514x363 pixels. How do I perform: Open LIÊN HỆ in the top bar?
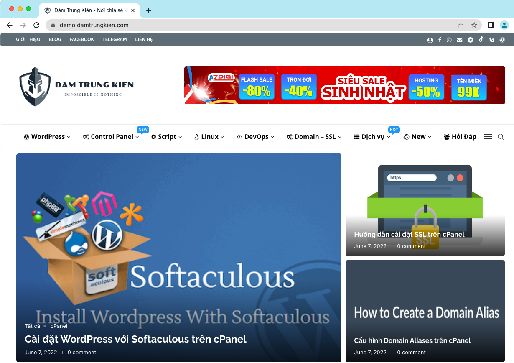click(x=144, y=39)
